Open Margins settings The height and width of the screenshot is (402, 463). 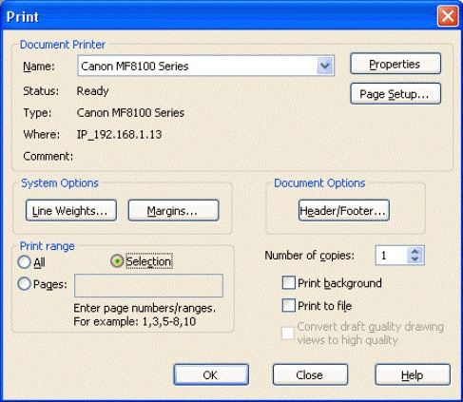(x=173, y=210)
